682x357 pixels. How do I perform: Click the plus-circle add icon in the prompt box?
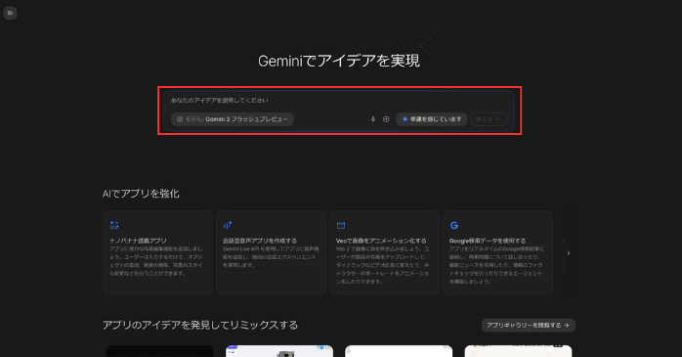pyautogui.click(x=386, y=119)
